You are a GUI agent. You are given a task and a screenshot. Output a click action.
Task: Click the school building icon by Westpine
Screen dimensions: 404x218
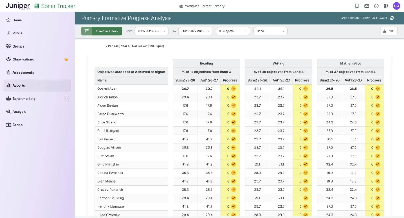[181, 6]
